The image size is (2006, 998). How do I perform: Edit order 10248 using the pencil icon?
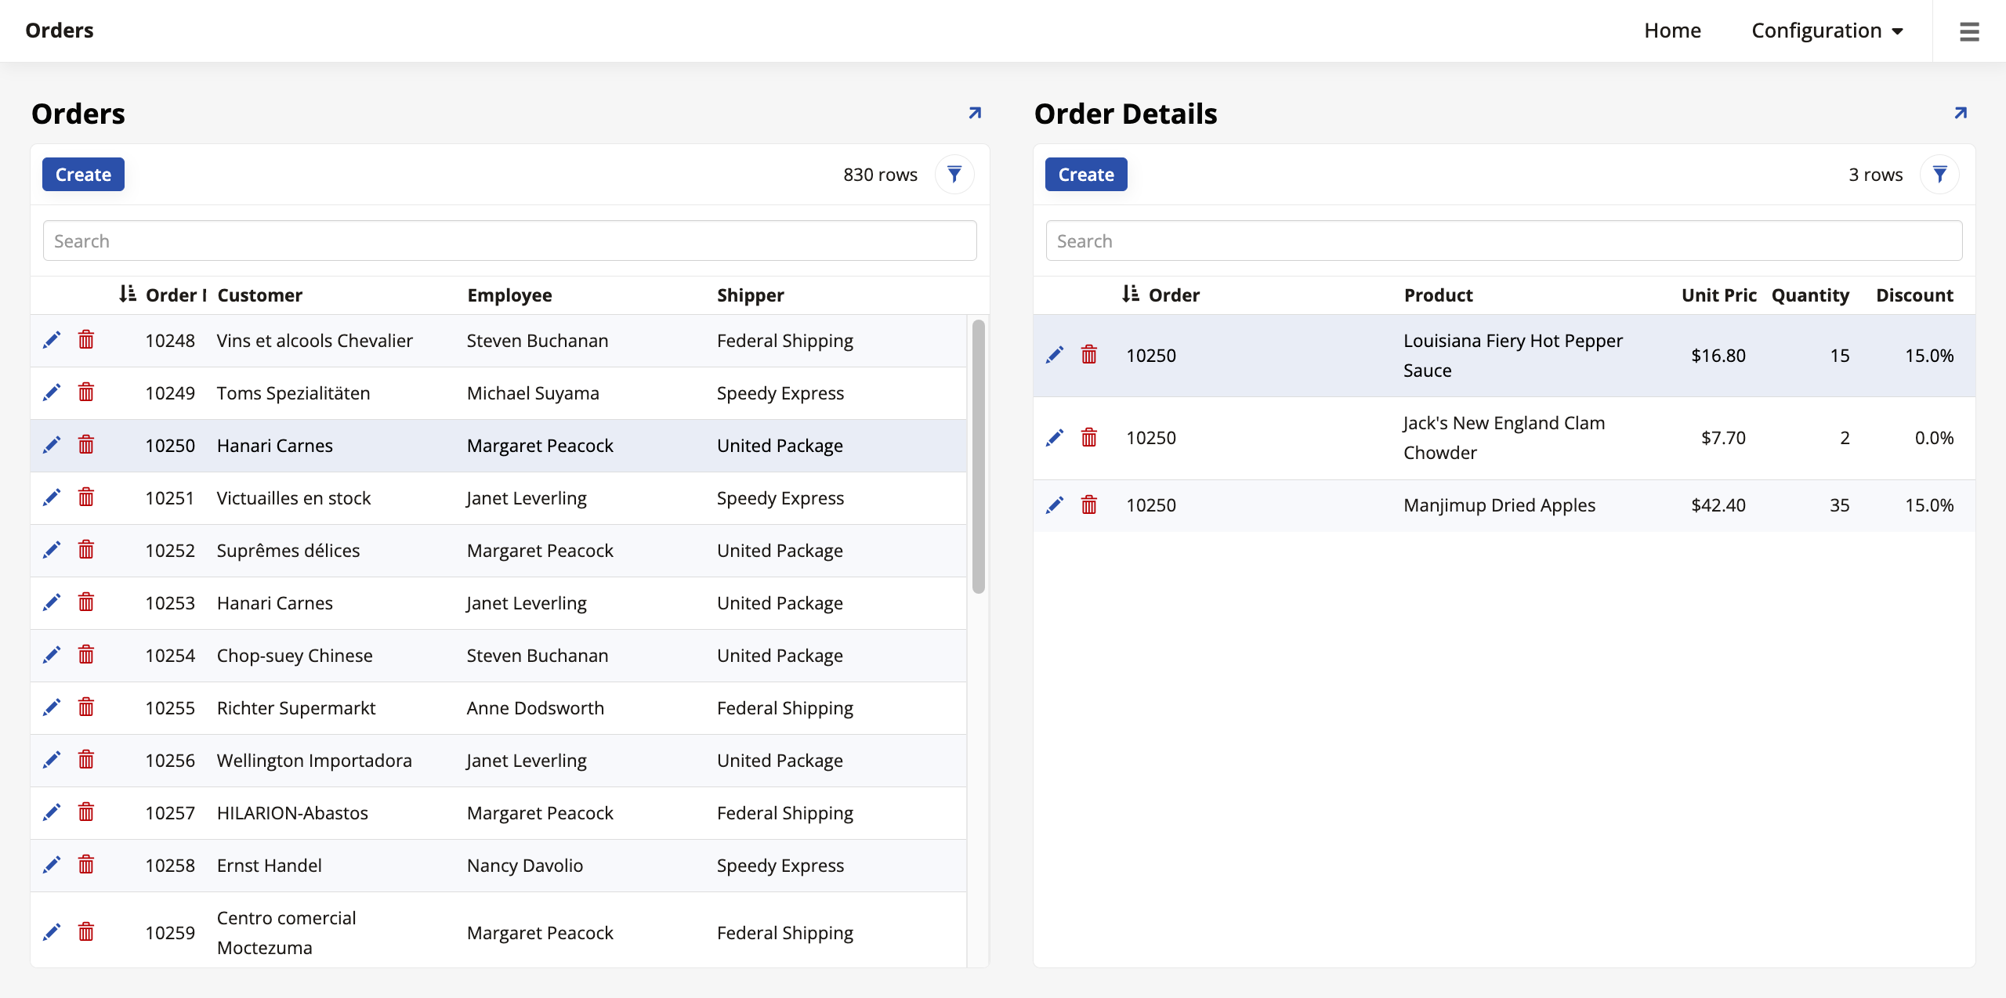coord(52,340)
